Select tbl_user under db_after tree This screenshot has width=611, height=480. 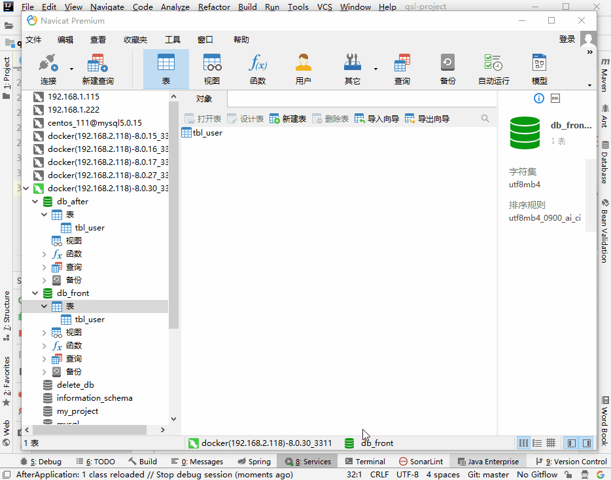point(82,228)
